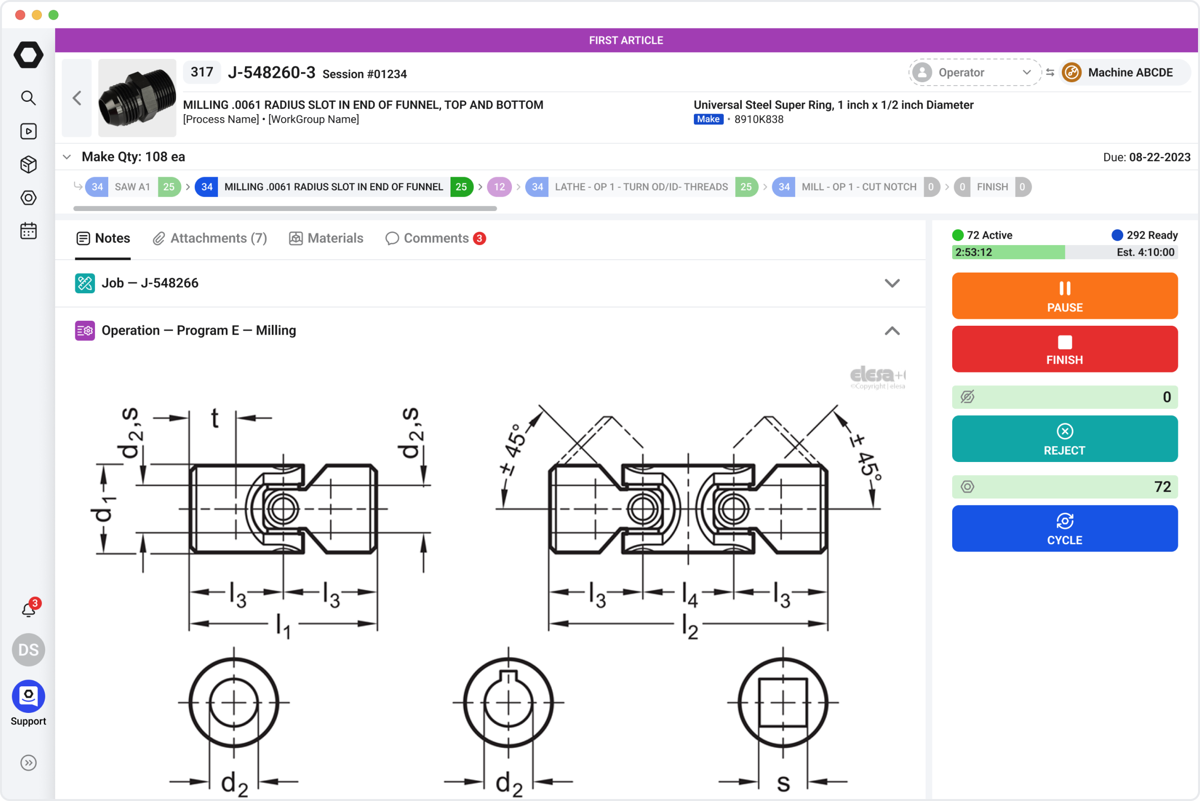Click the Support icon at bottom of sidebar
The image size is (1200, 801).
pyautogui.click(x=28, y=696)
